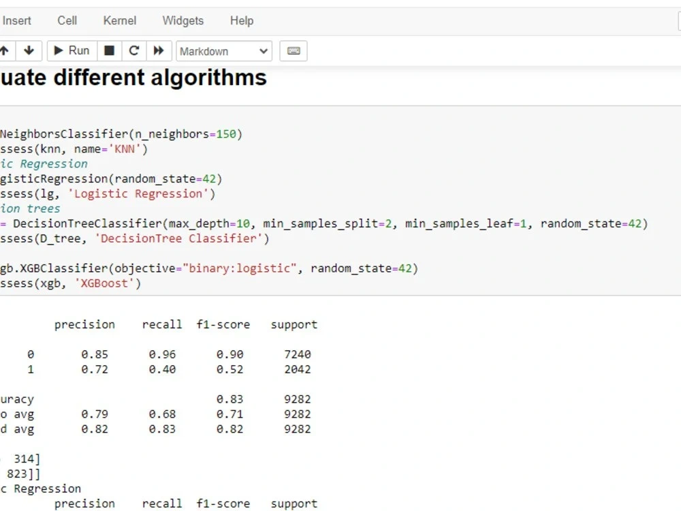Click f1-score value 0.90
Screen dimensions: 681x511
pyautogui.click(x=230, y=354)
